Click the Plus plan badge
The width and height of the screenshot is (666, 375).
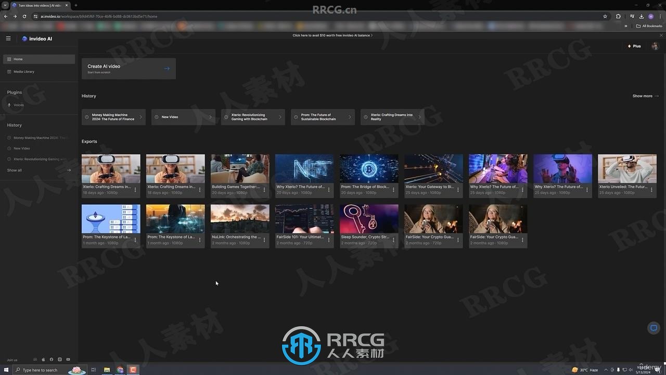coord(634,46)
